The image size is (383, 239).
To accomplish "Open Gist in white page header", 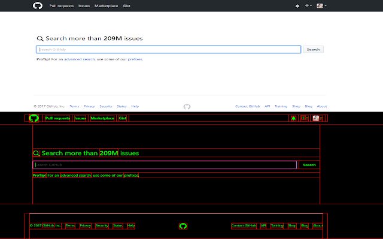I will tap(126, 6).
